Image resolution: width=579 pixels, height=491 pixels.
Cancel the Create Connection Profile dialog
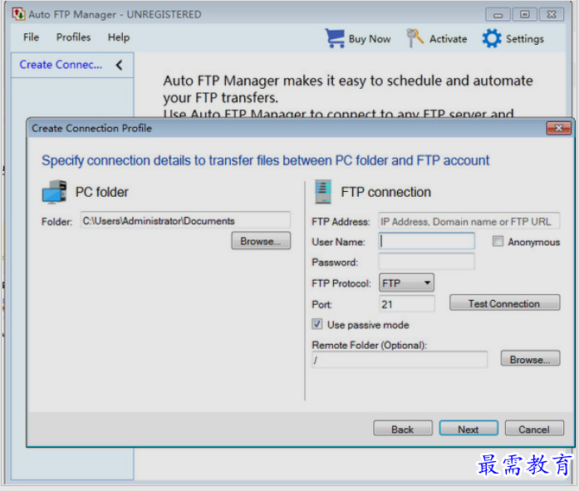click(534, 429)
